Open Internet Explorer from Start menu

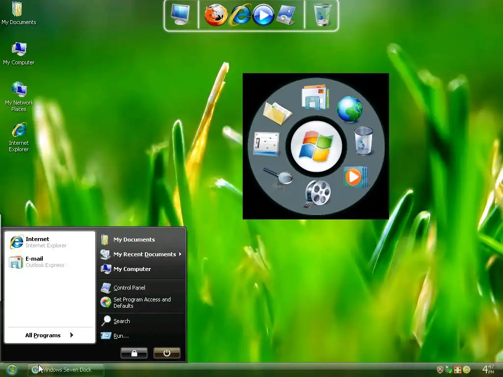(x=50, y=242)
